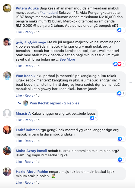Reply to Latiff Rahman's comment
Screen dimensions: 135x188
pos(29,141)
